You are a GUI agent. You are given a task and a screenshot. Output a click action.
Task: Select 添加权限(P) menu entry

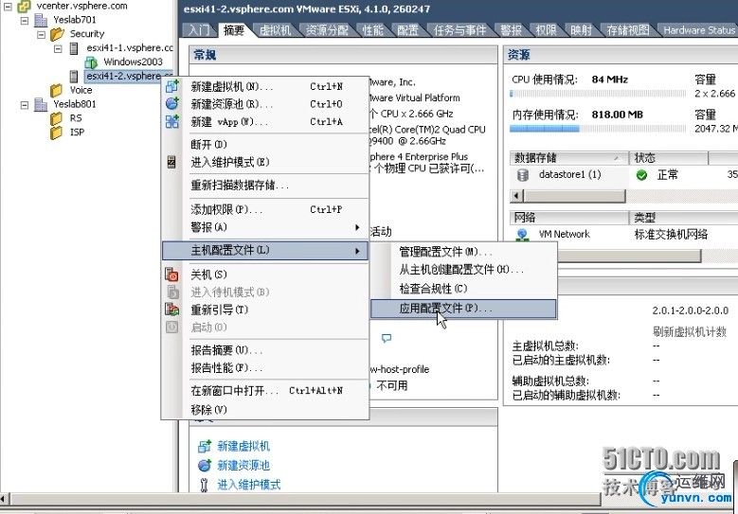point(265,209)
